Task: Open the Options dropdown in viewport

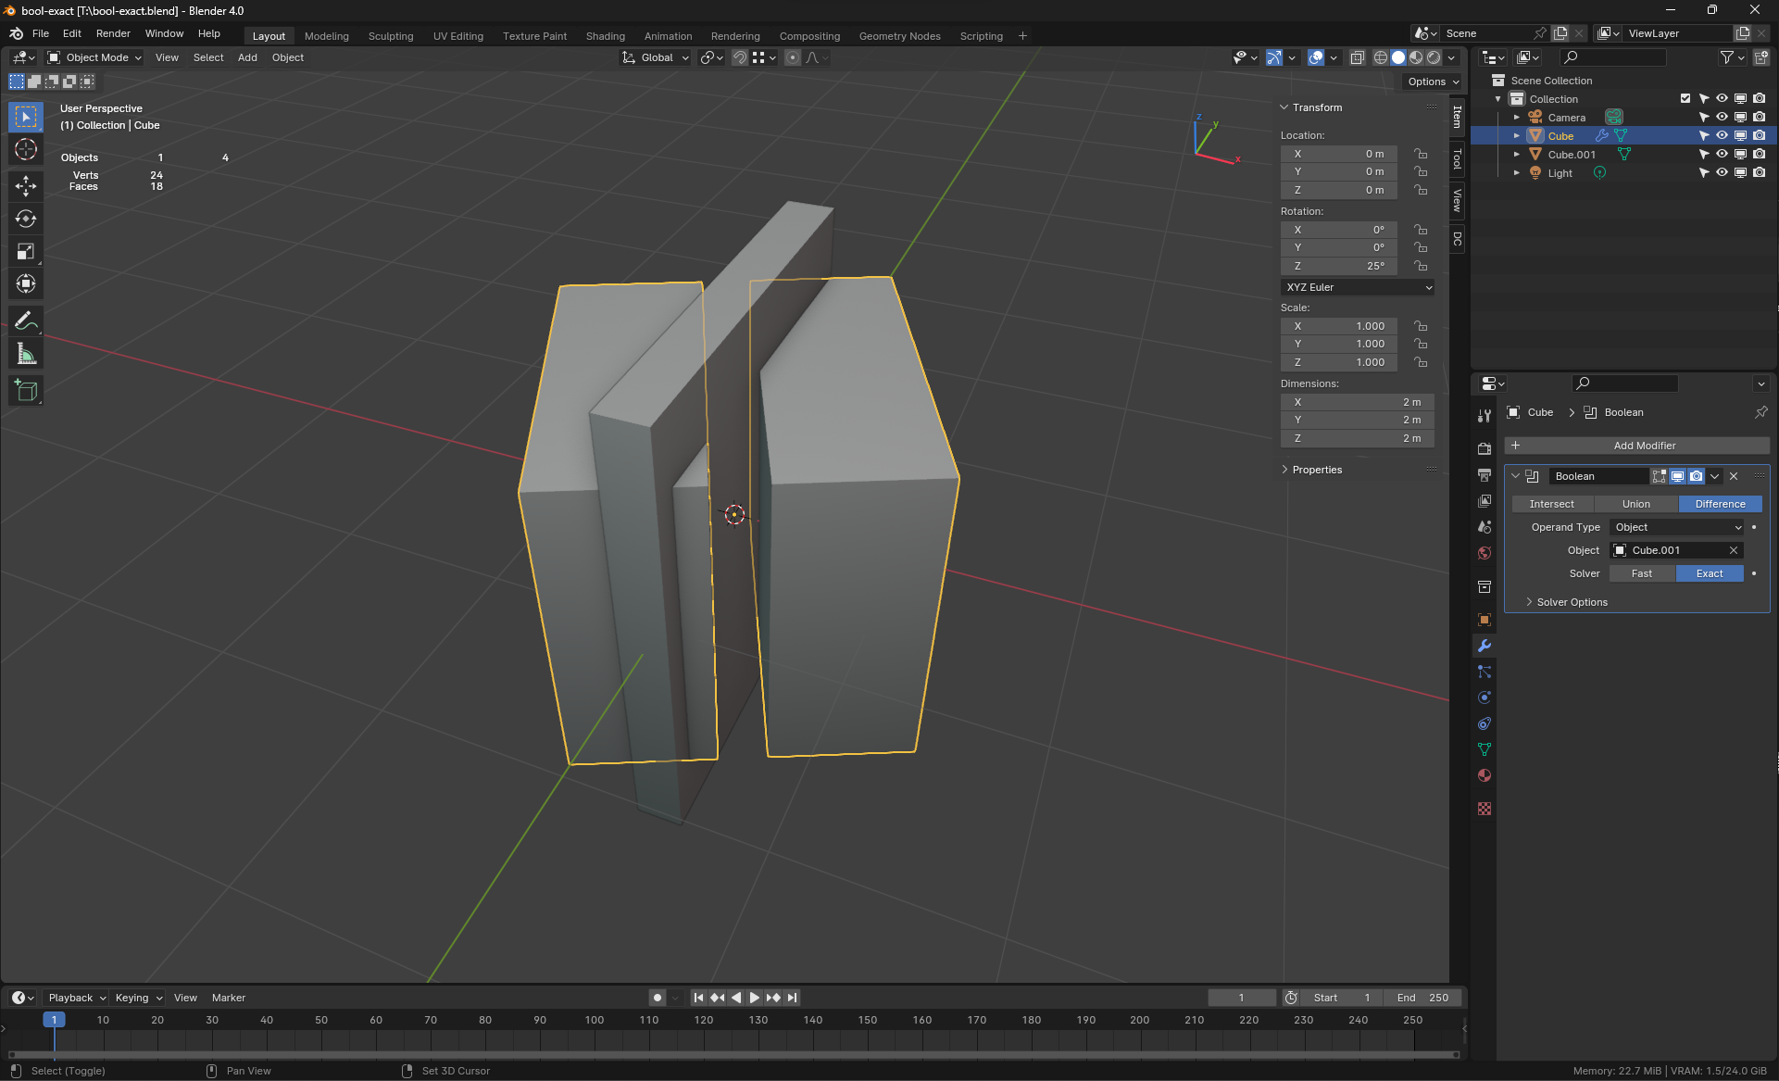Action: tap(1434, 82)
